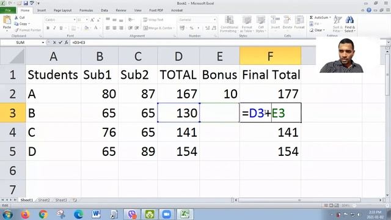Decrease font size with Shrink Font

coord(98,20)
